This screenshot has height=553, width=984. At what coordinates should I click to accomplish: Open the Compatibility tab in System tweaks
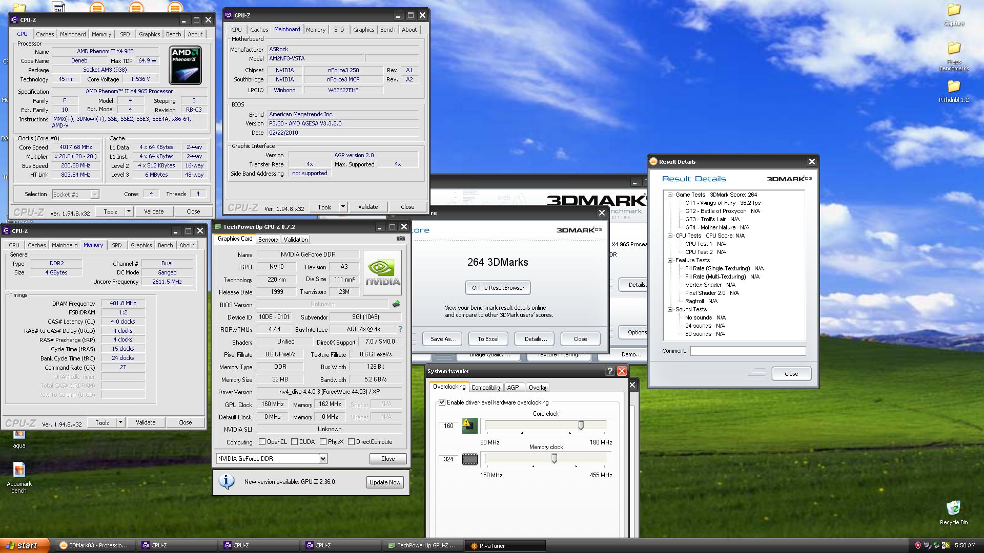point(486,388)
